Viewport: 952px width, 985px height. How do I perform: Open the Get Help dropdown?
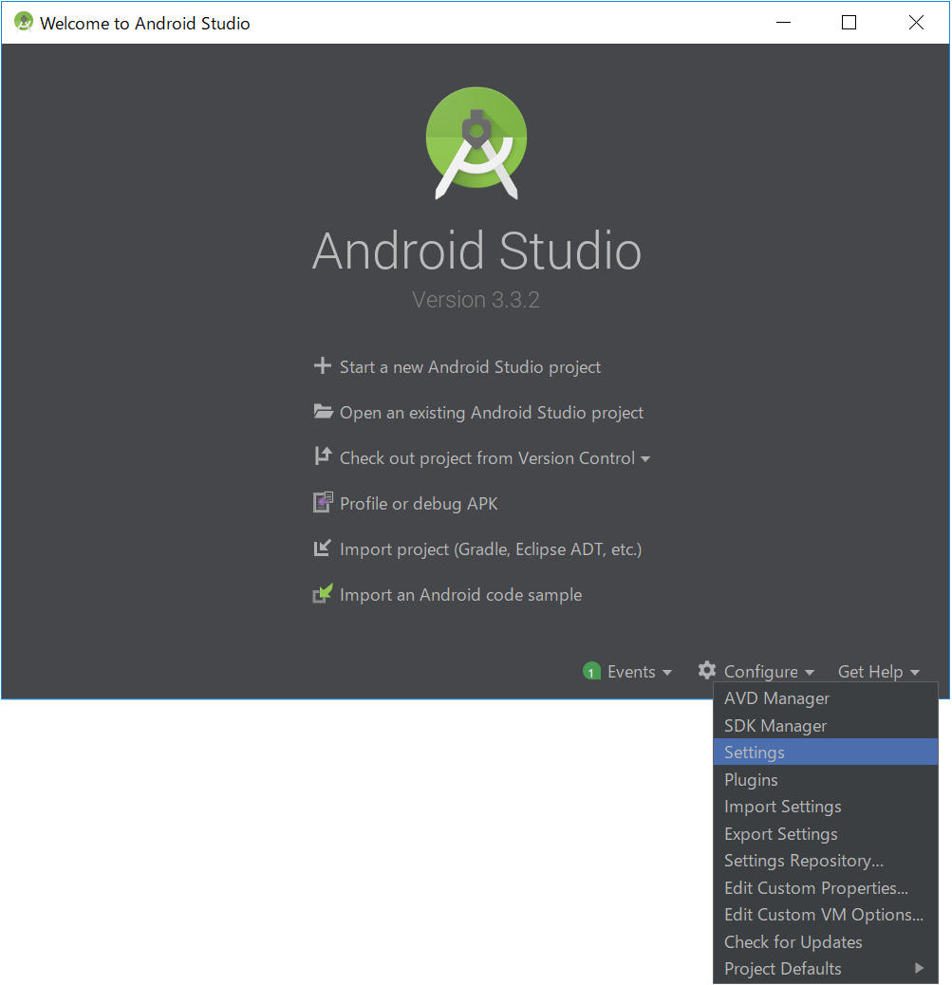(878, 672)
